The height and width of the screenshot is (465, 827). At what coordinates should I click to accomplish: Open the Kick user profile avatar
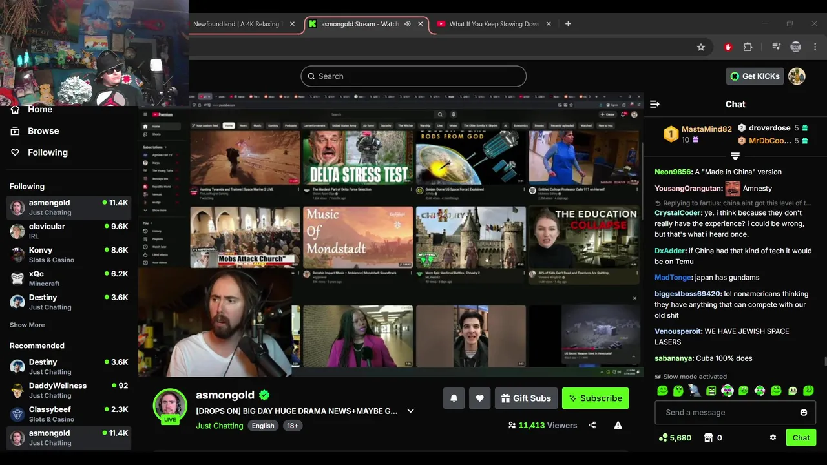click(797, 76)
